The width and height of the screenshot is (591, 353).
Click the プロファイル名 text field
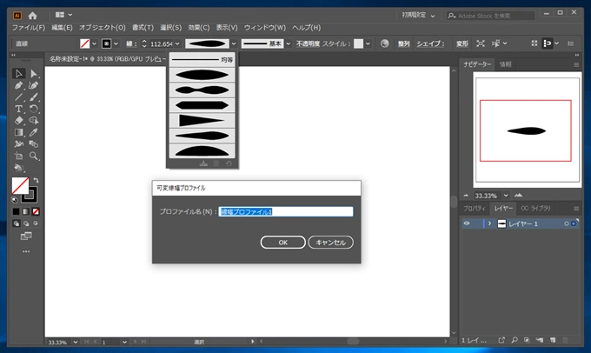point(286,211)
